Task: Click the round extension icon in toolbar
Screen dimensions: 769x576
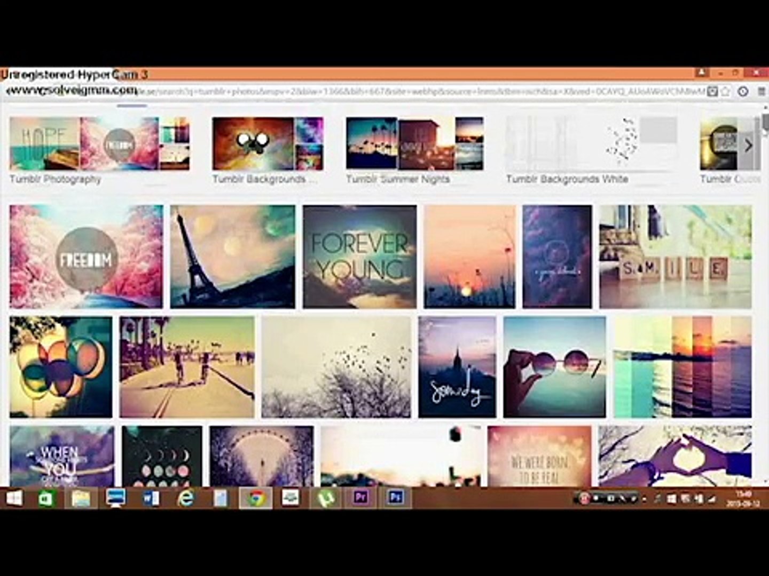Action: pos(743,92)
